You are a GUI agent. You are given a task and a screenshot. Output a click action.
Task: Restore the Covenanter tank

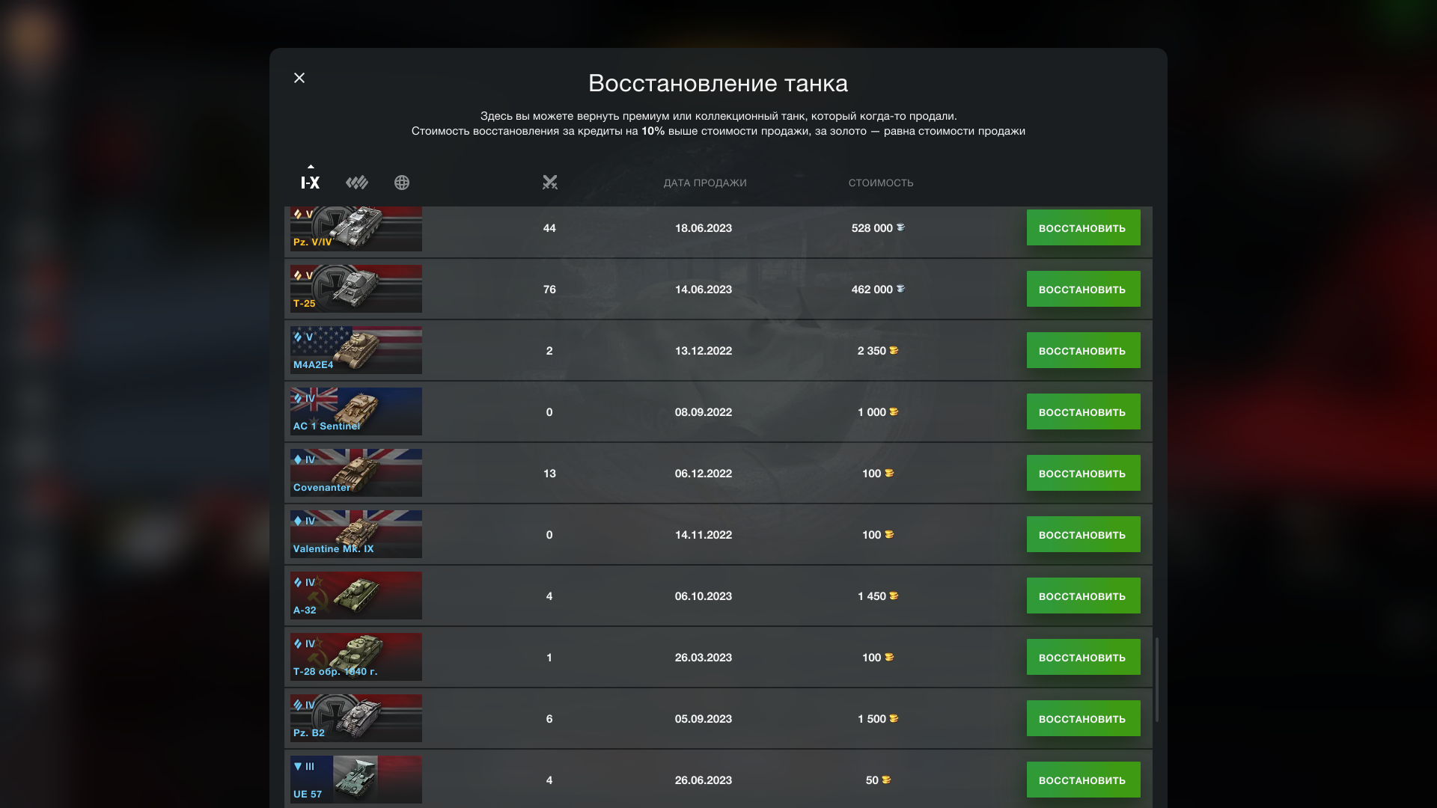click(x=1083, y=473)
